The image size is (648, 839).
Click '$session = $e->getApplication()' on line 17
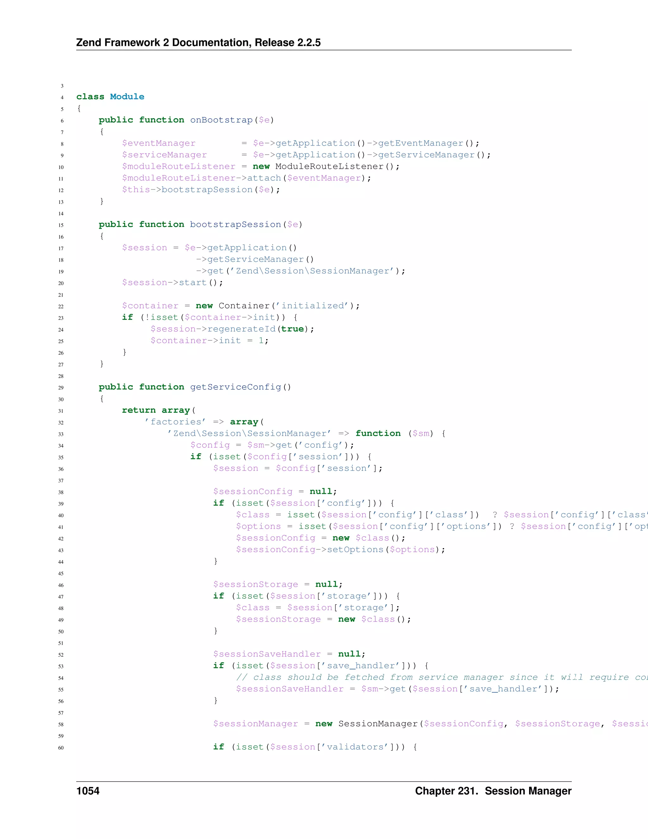click(209, 248)
